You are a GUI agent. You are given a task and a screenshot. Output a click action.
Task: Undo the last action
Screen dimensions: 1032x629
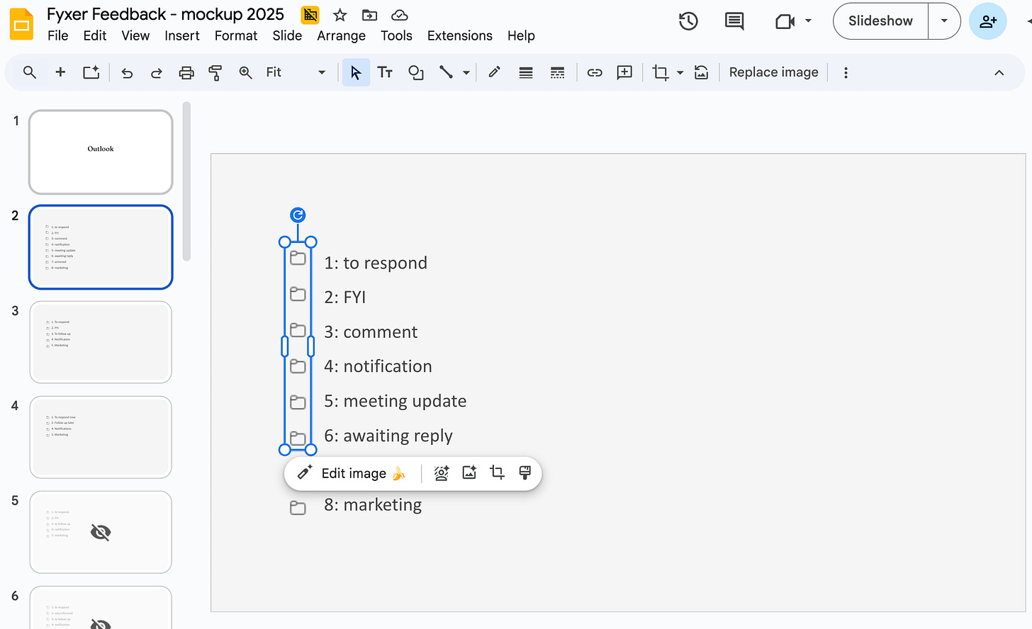127,72
